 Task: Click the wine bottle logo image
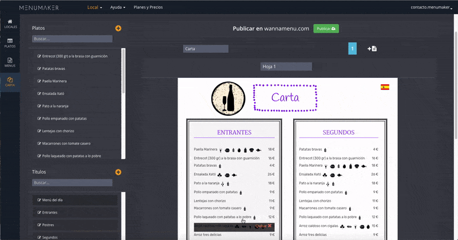click(228, 99)
